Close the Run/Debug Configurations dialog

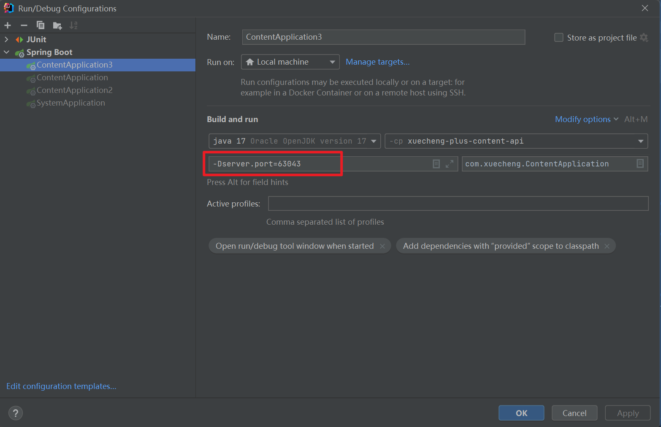pyautogui.click(x=645, y=8)
